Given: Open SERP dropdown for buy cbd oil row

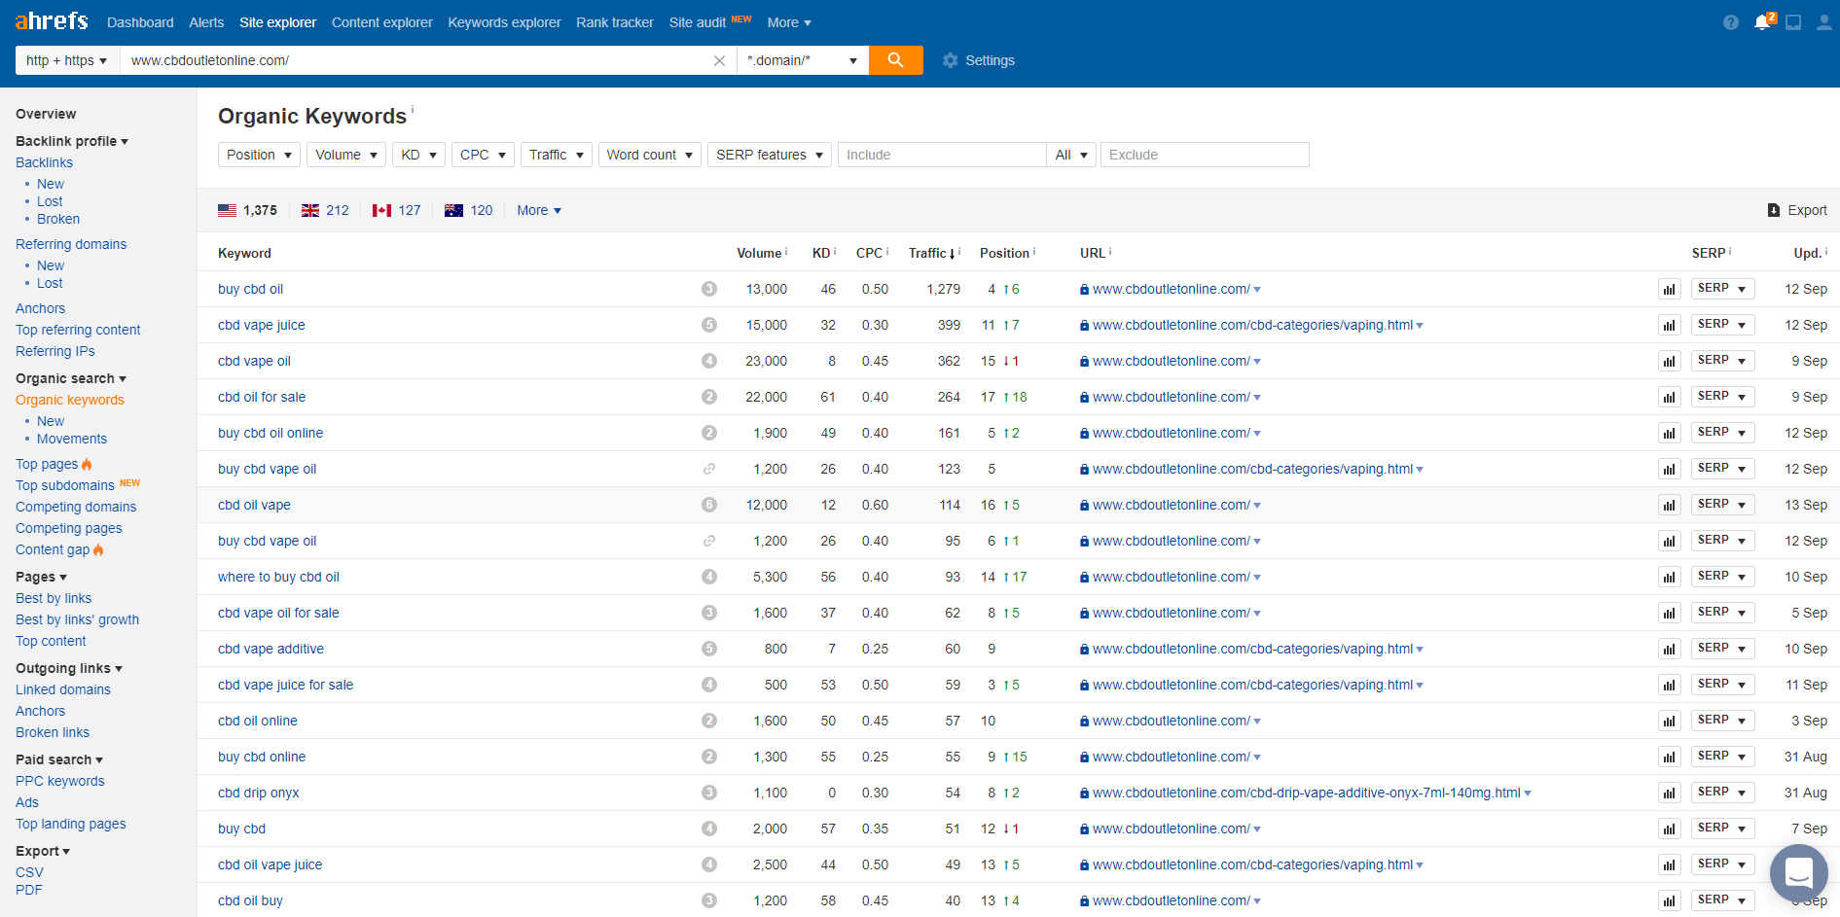Looking at the screenshot, I should point(1722,289).
